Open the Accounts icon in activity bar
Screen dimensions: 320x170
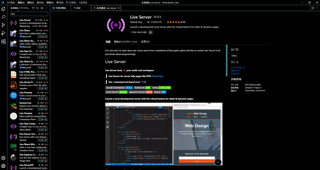click(x=3, y=158)
